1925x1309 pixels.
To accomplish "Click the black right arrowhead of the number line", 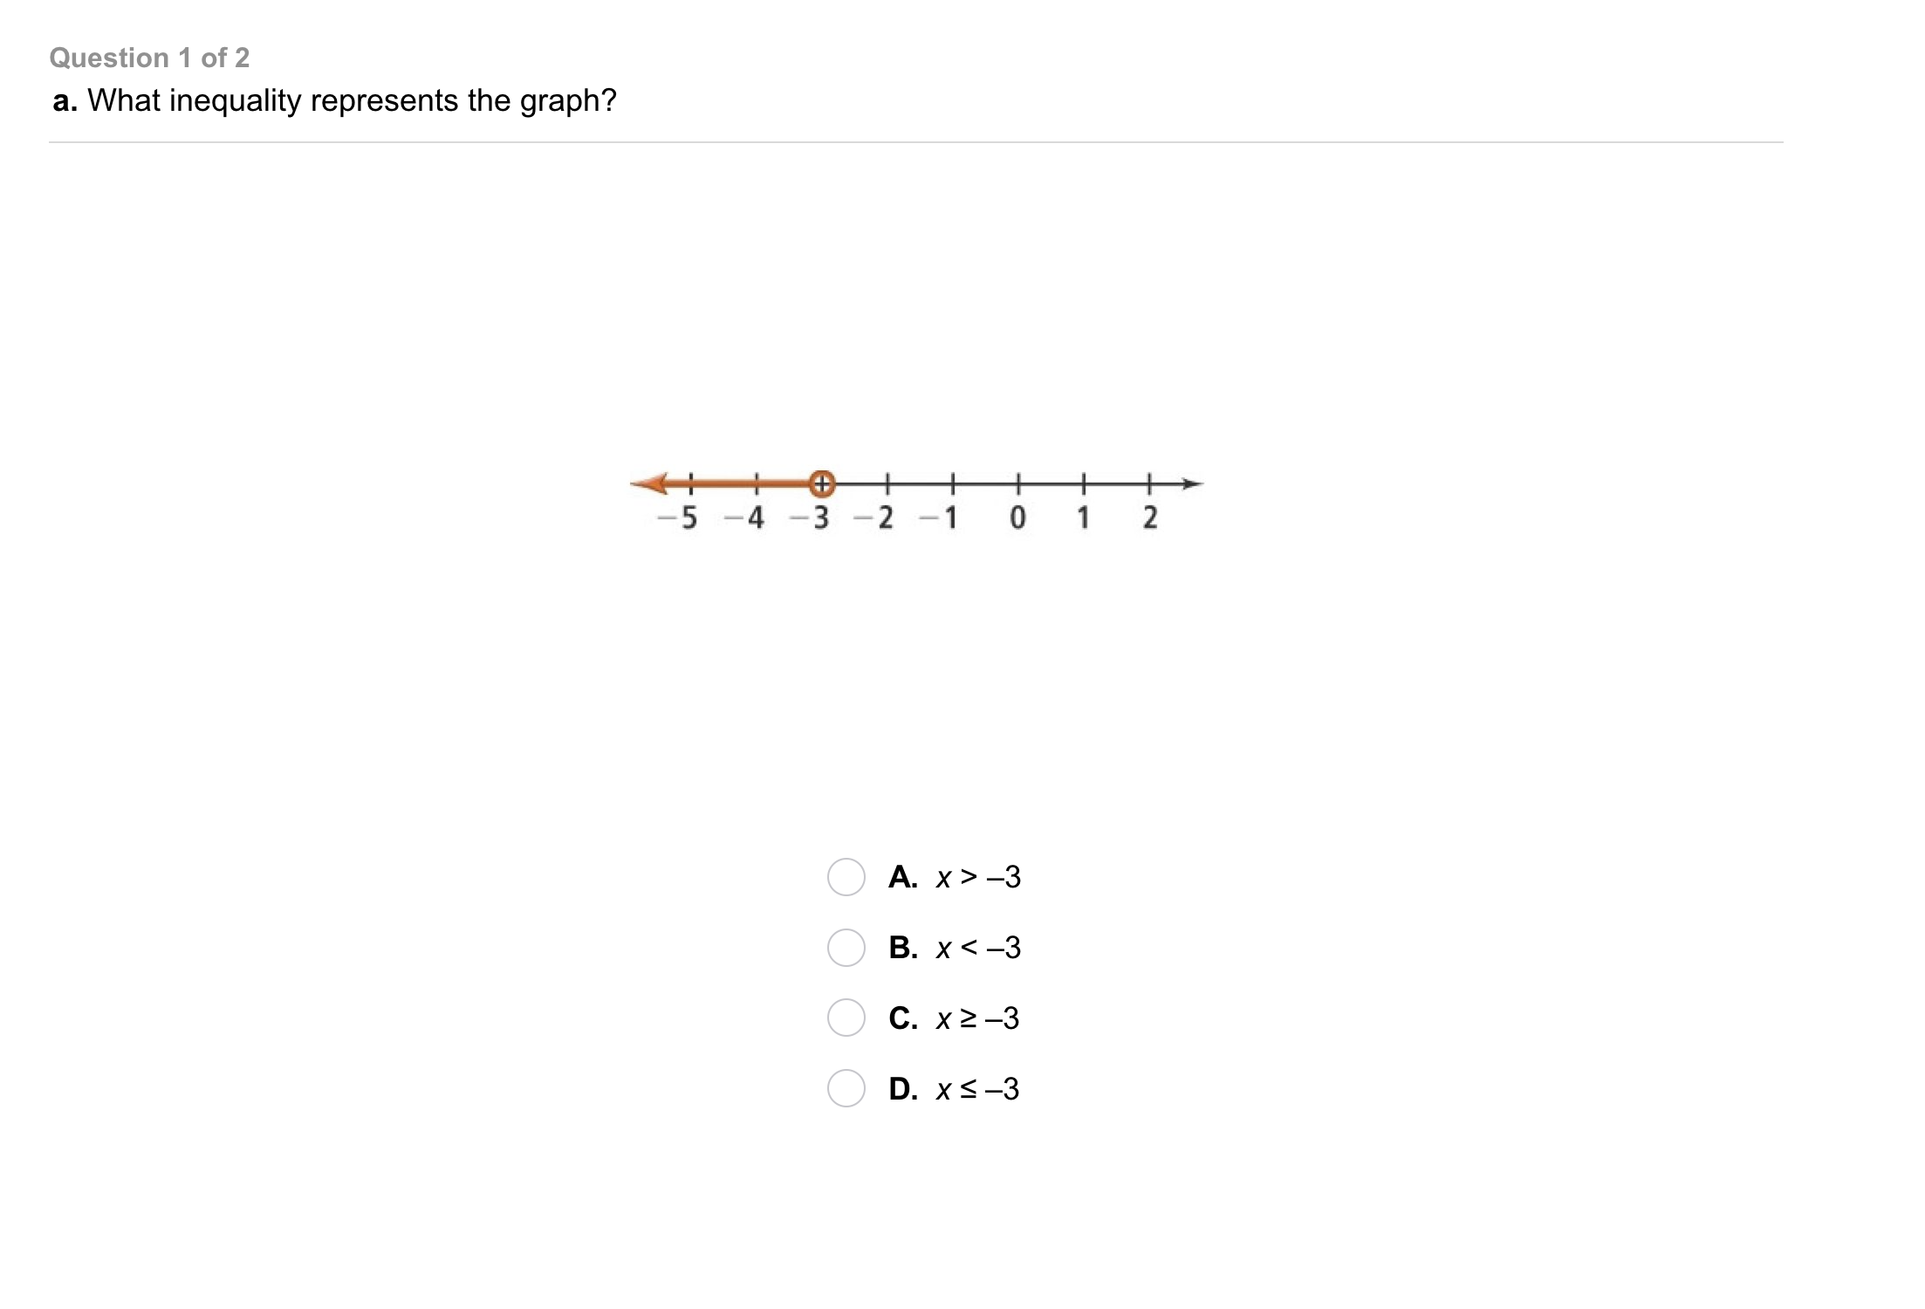I will click(x=1191, y=483).
